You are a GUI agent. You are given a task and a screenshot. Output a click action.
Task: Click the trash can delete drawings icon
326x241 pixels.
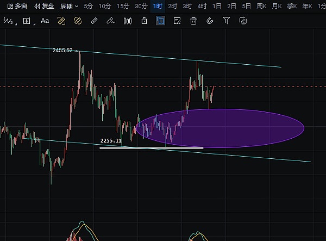[193, 21]
